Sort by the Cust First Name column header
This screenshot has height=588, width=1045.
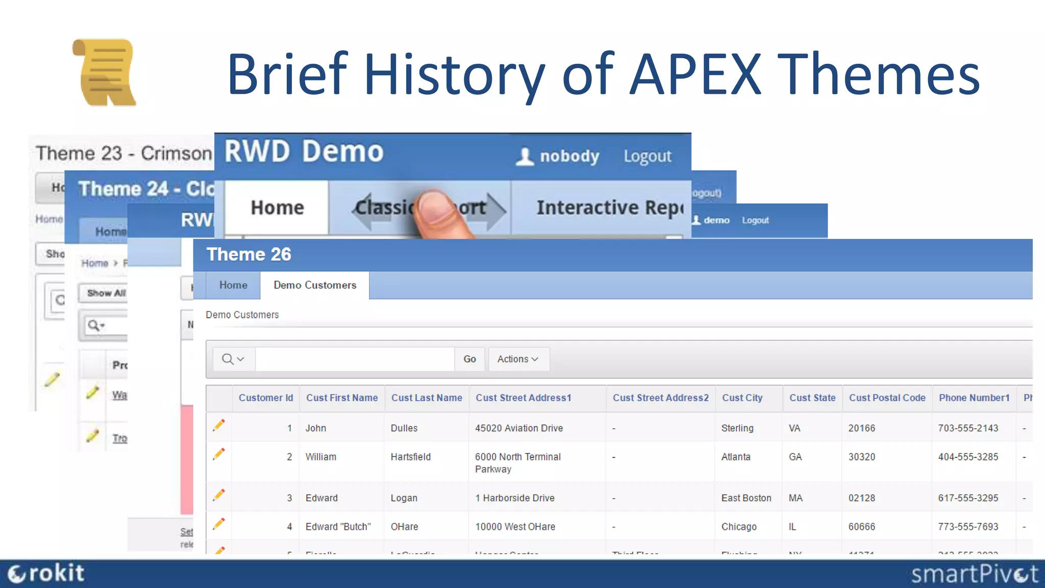[x=342, y=398]
